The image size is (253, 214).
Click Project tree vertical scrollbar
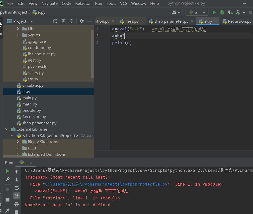tap(92, 54)
